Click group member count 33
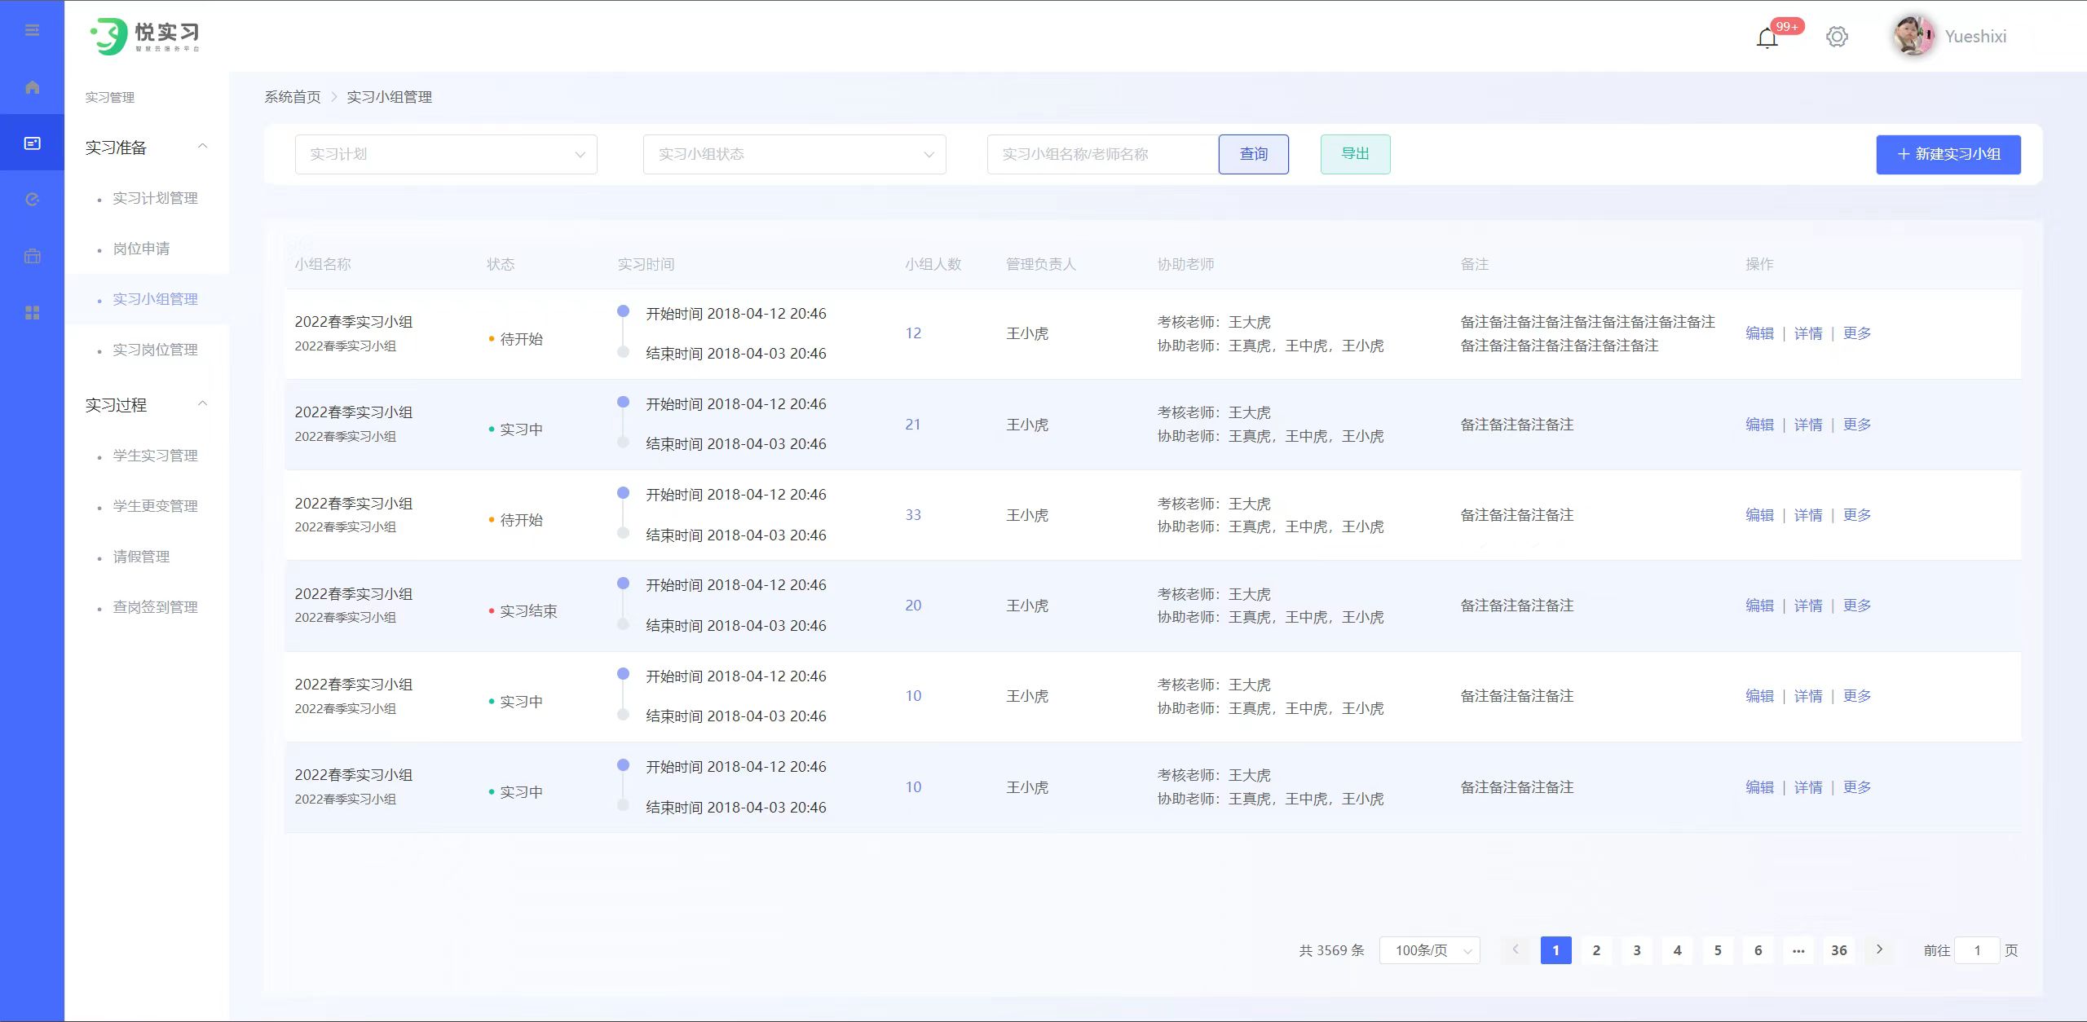Viewport: 2087px width, 1022px height. 913,515
